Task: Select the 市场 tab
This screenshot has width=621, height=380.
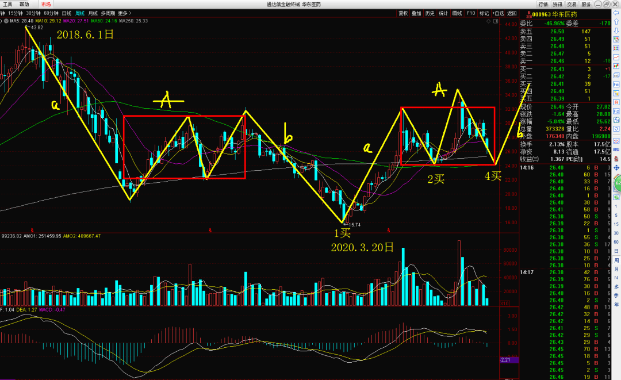Action: point(45,4)
